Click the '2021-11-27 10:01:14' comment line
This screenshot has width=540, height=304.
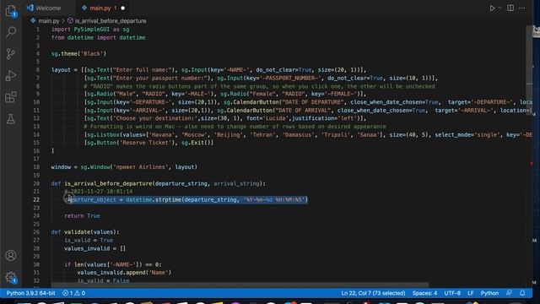[x=99, y=192]
